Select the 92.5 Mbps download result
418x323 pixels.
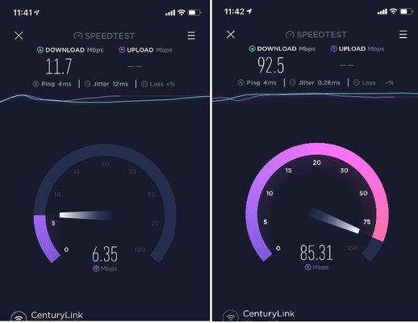point(270,65)
